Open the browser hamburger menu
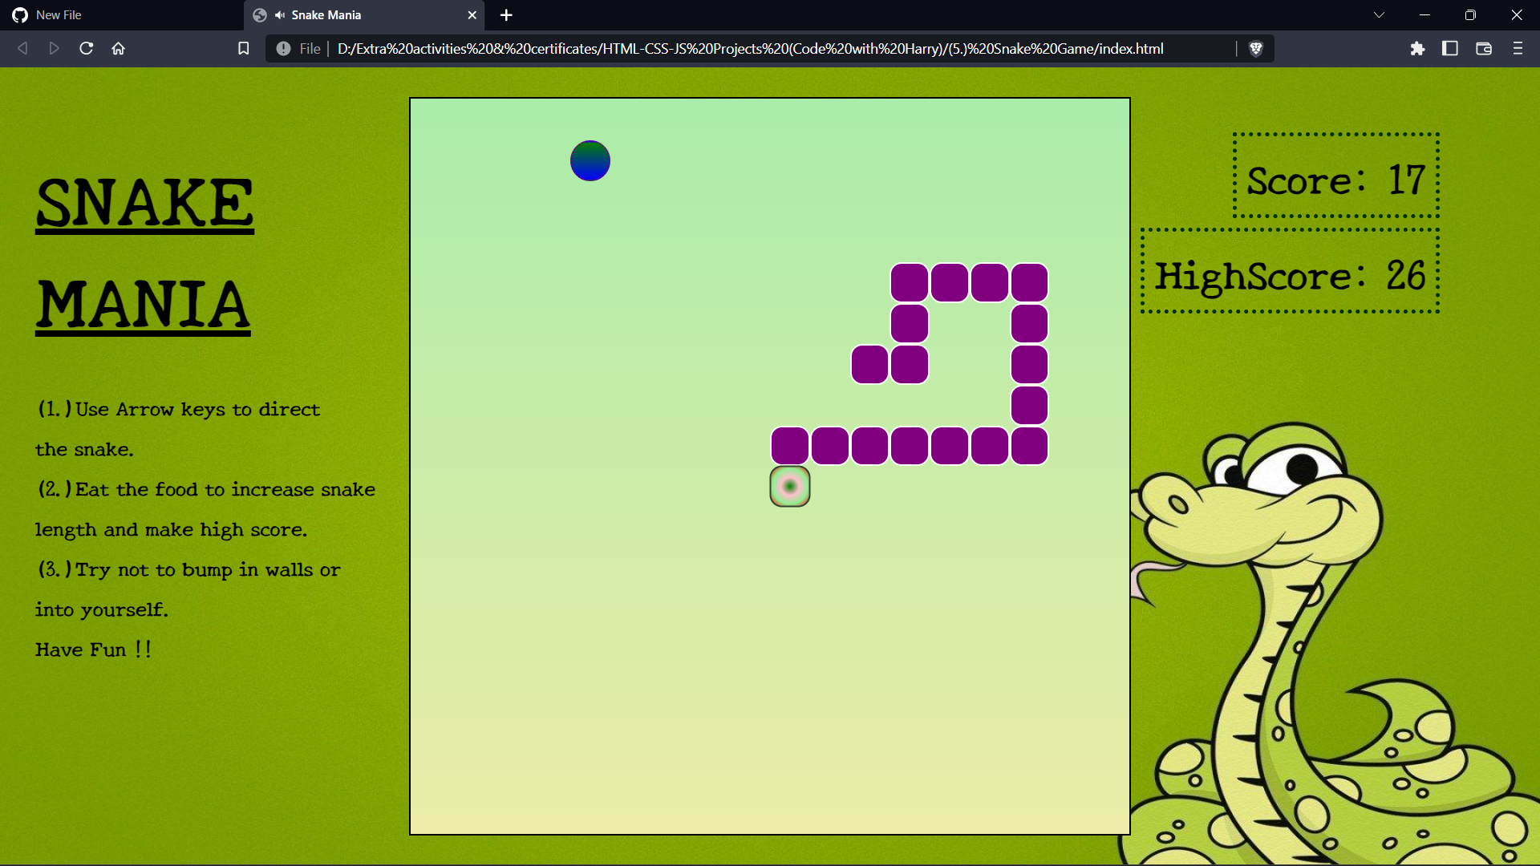This screenshot has height=866, width=1540. [1518, 48]
